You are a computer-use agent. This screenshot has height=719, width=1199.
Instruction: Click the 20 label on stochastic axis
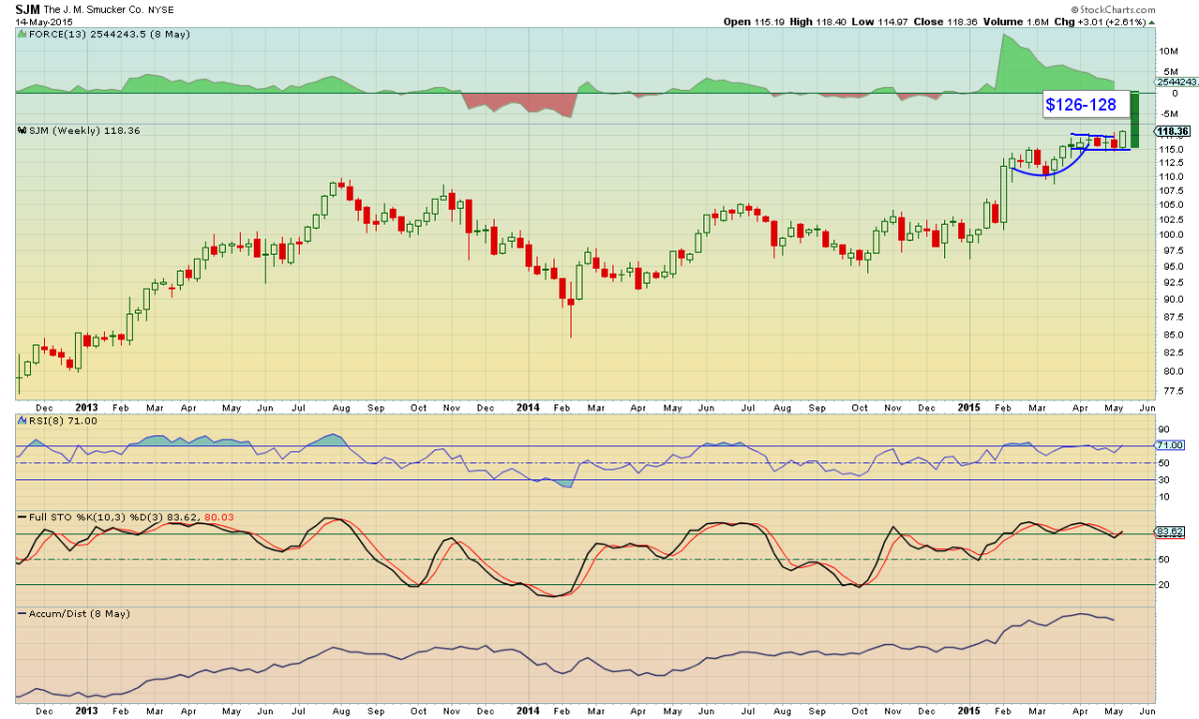point(1164,584)
